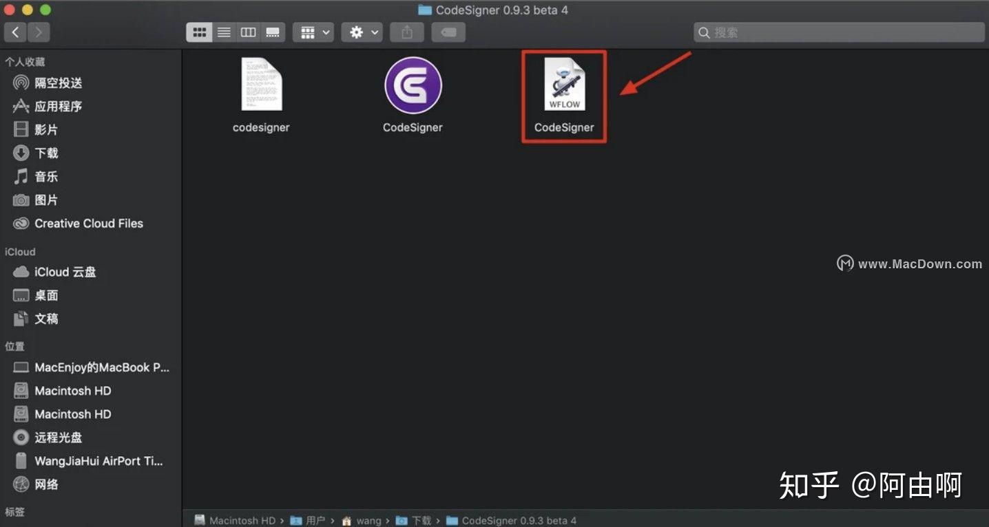Open the 下载 folder in the sidebar
Viewport: 989px width, 527px height.
[x=46, y=153]
